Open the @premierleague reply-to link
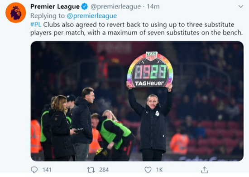The height and width of the screenshot is (177, 249). (92, 16)
